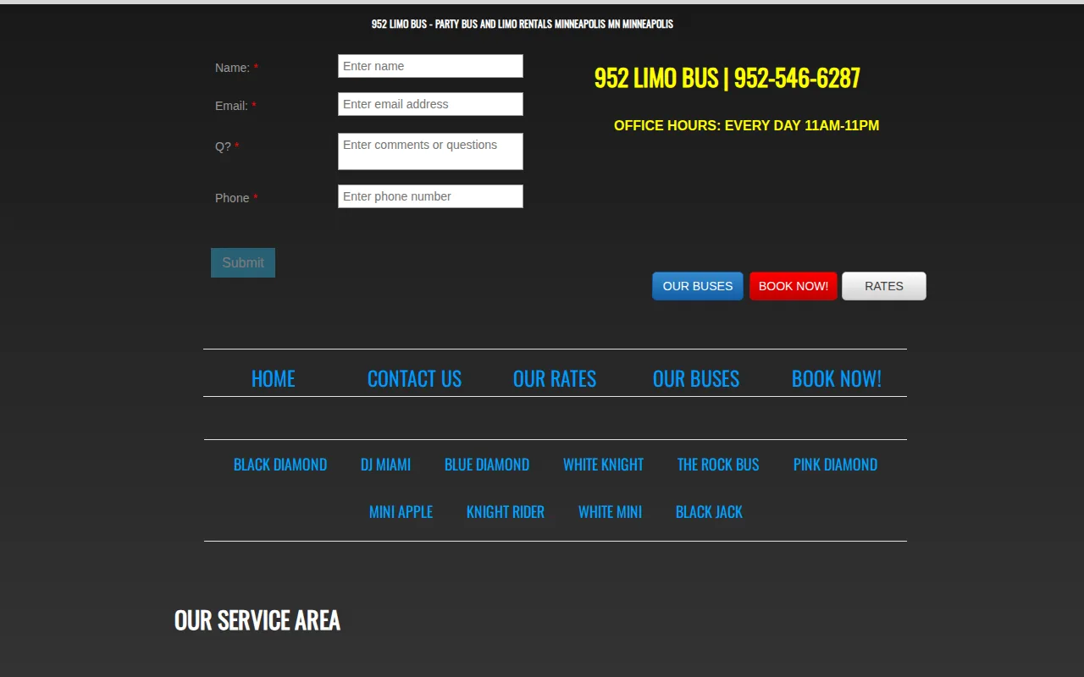Image resolution: width=1084 pixels, height=677 pixels.
Task: Open the RATES button
Action: pos(884,286)
